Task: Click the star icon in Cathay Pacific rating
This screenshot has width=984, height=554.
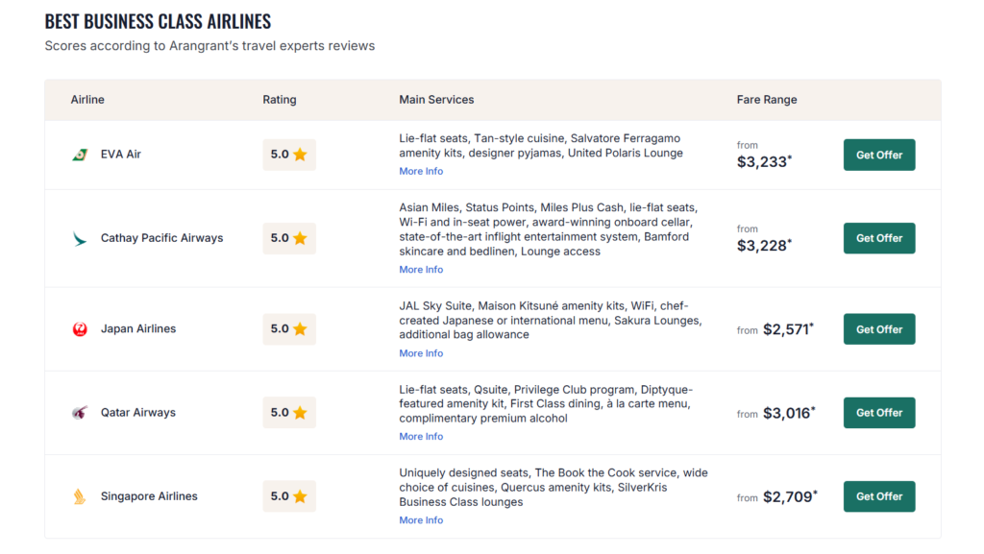Action: 300,238
